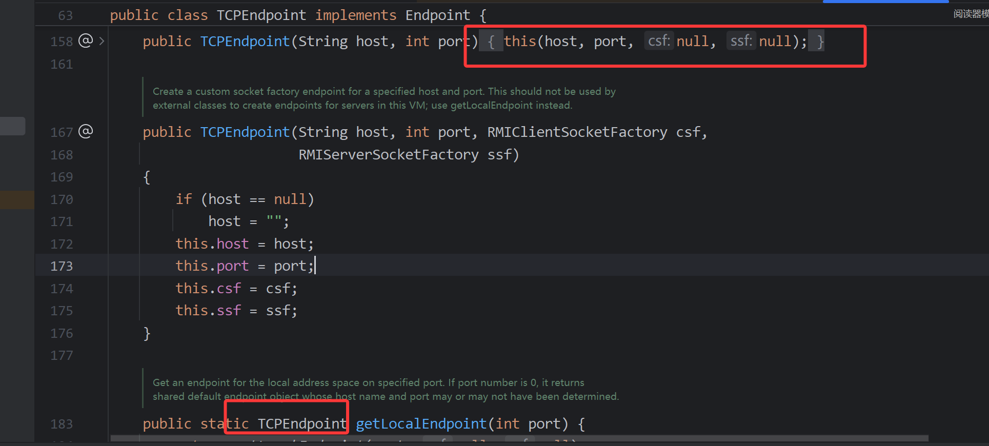The height and width of the screenshot is (446, 989).
Task: Click the sticky class header line 63
Action: tap(297, 15)
